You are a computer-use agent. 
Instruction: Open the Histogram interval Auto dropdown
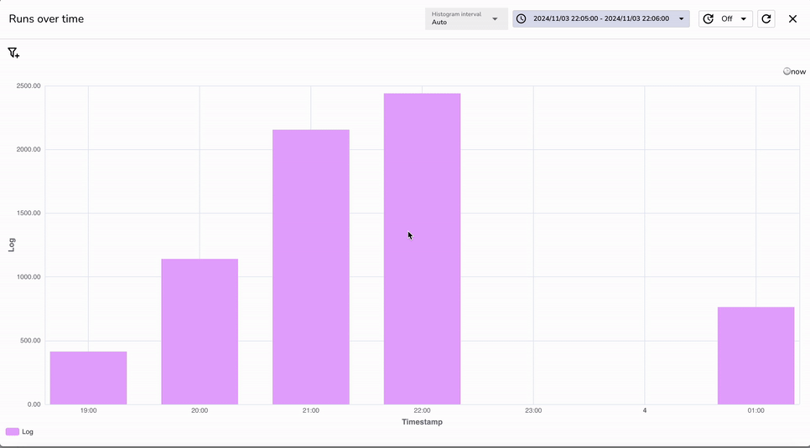coord(466,18)
